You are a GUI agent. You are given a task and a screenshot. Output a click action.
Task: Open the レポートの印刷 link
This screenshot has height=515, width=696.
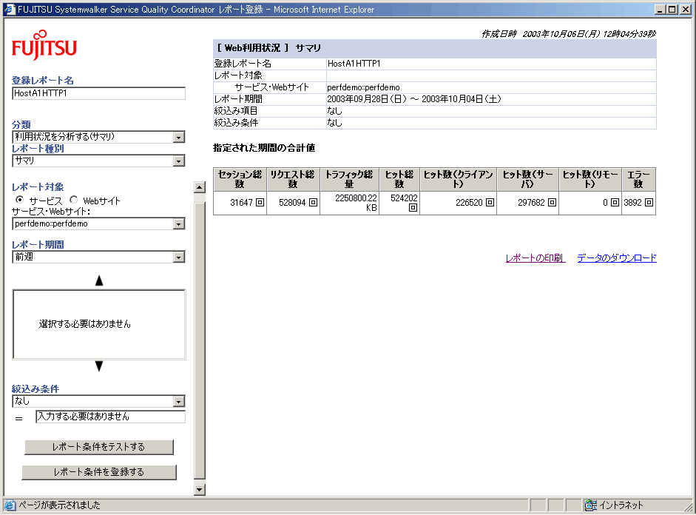click(534, 258)
